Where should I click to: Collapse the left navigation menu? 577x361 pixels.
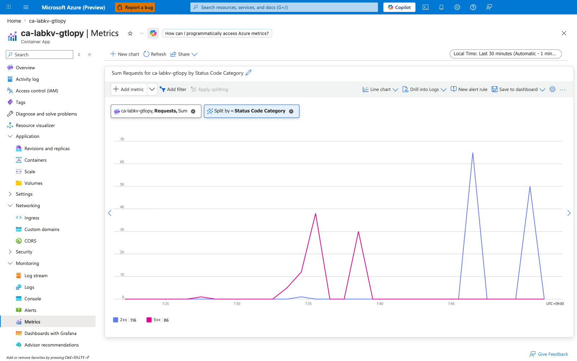pyautogui.click(x=89, y=55)
